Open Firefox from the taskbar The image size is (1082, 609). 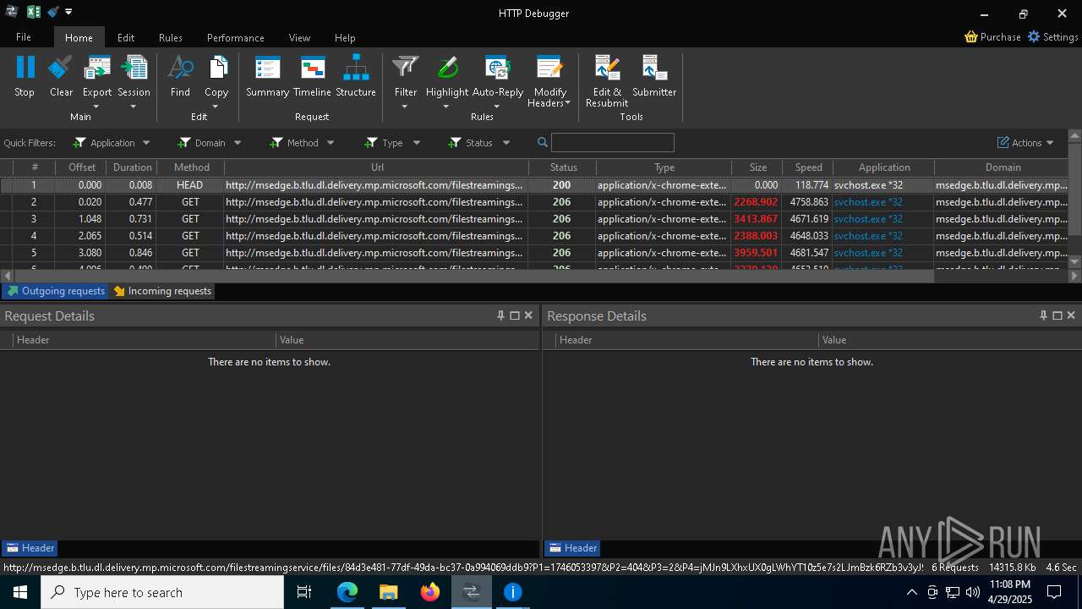tap(430, 592)
